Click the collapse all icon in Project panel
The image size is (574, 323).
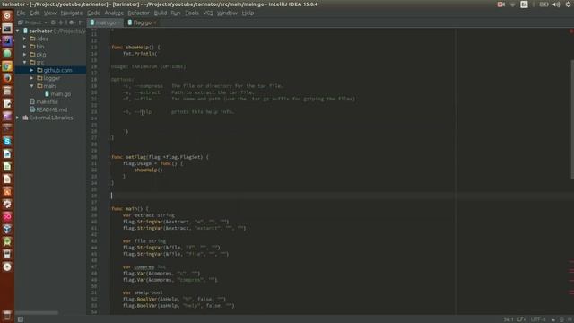point(61,22)
